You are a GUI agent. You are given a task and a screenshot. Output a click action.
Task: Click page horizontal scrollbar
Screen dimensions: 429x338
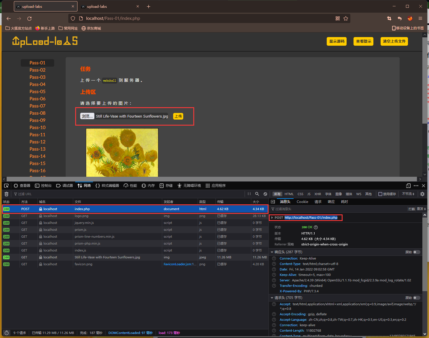(x=212, y=179)
